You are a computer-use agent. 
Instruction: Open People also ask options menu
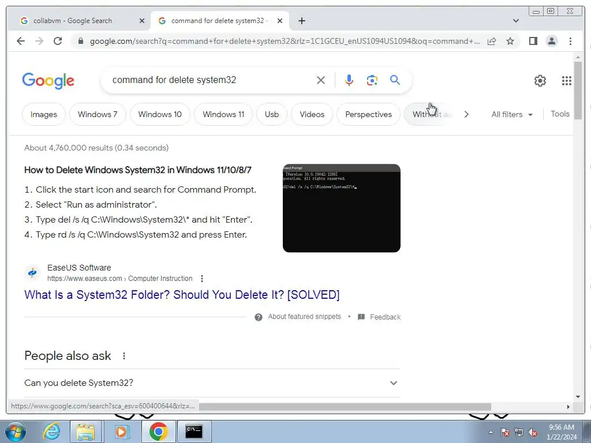[124, 355]
